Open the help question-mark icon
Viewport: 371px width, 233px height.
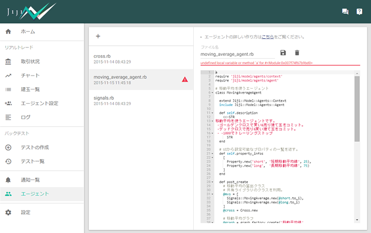coord(359,11)
